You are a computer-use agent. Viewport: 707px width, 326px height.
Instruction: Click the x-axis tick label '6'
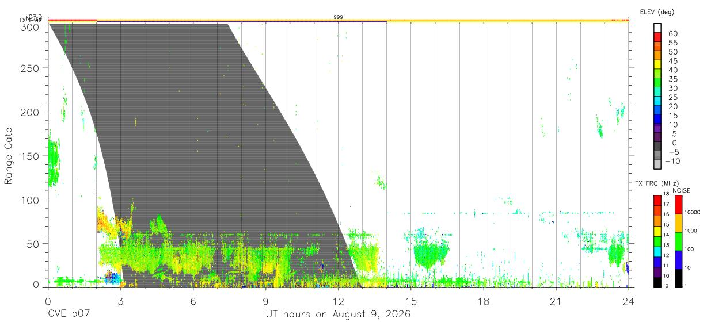click(193, 301)
